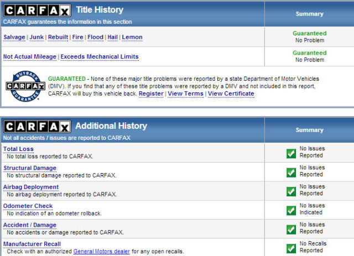Click green checkmark in Structural Damage row
354x256 pixels.
(291, 173)
